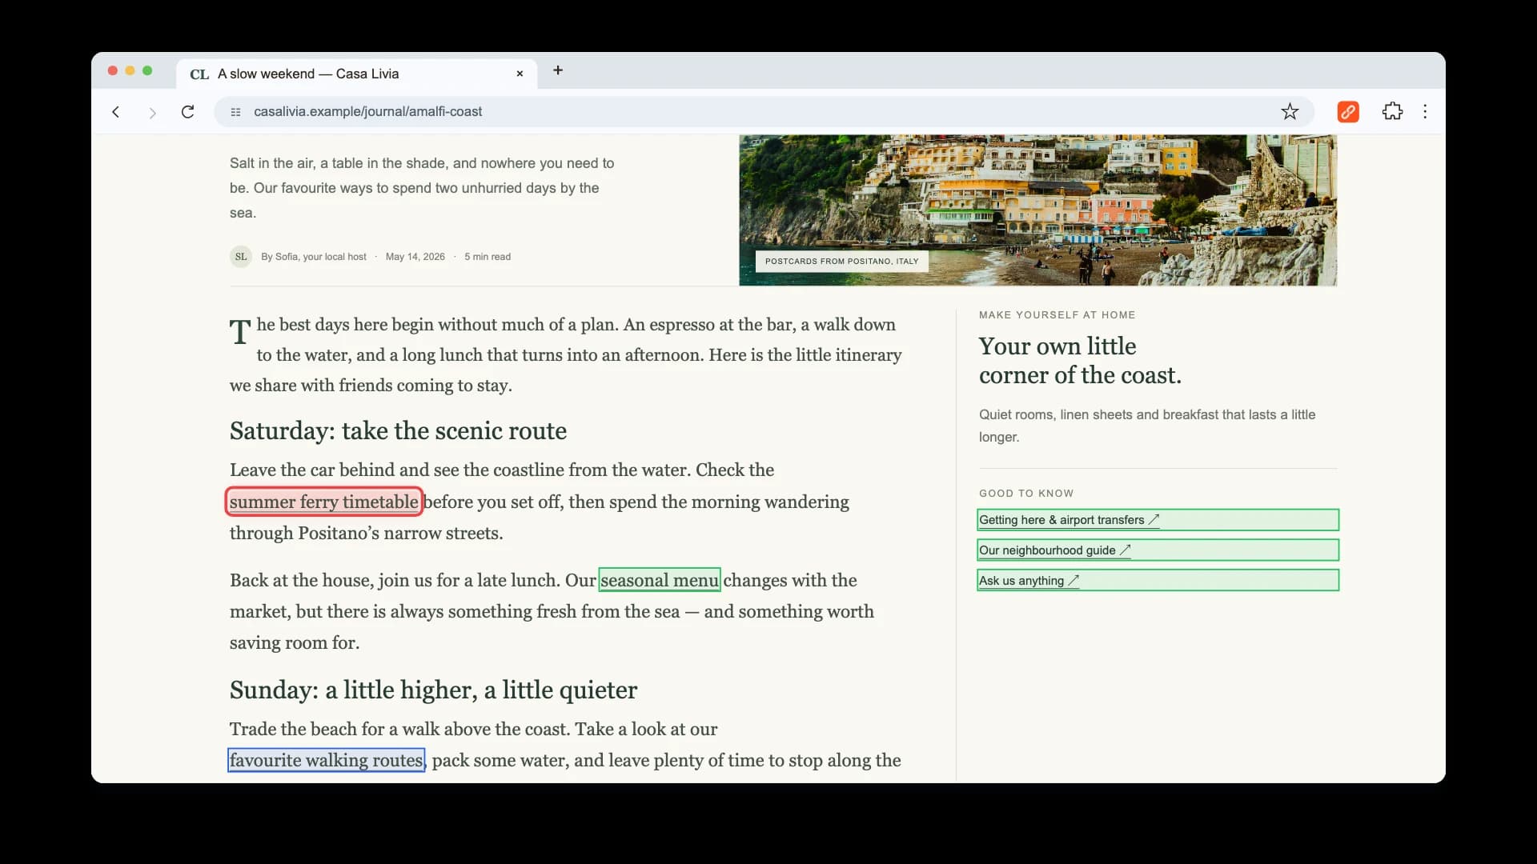Click the '5 min read' label
This screenshot has width=1537, height=864.
tap(488, 257)
